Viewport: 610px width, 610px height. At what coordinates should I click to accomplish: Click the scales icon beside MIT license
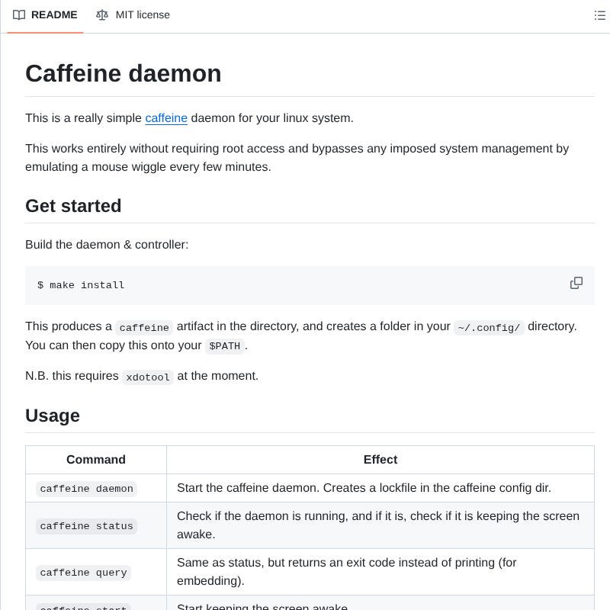(x=102, y=14)
